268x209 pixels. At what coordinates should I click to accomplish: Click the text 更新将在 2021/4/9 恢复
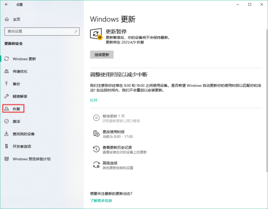point(125,42)
